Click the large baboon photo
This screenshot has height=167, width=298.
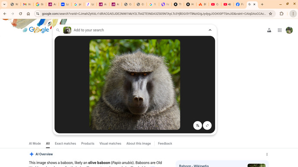135,84
